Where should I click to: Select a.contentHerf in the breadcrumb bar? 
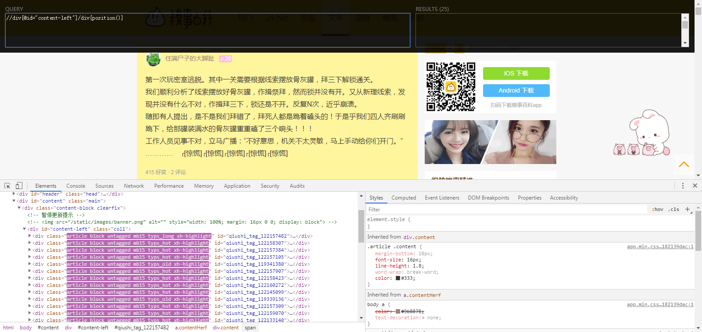(x=191, y=328)
